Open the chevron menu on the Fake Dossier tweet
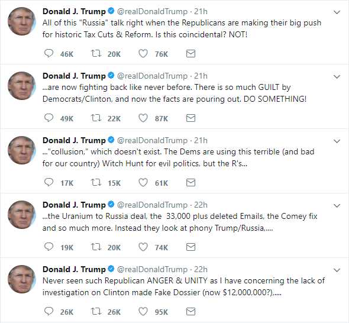349x323 pixels. [337, 270]
